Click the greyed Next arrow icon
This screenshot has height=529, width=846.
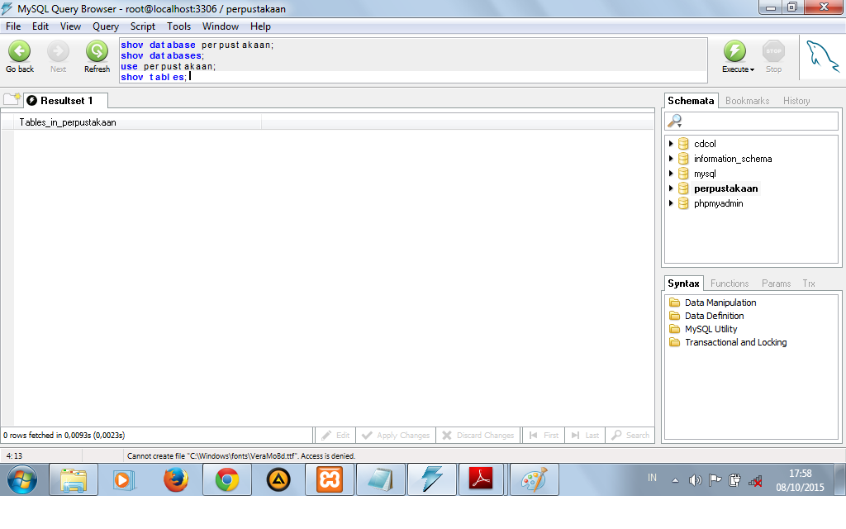point(59,52)
